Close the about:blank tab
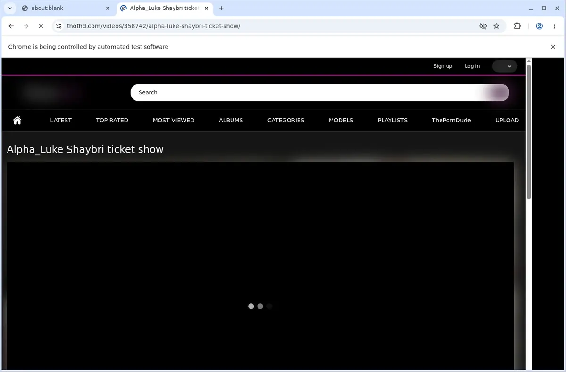The height and width of the screenshot is (372, 566). coord(108,8)
